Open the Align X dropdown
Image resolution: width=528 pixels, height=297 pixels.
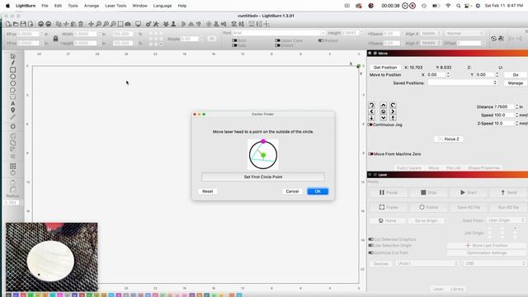431,33
